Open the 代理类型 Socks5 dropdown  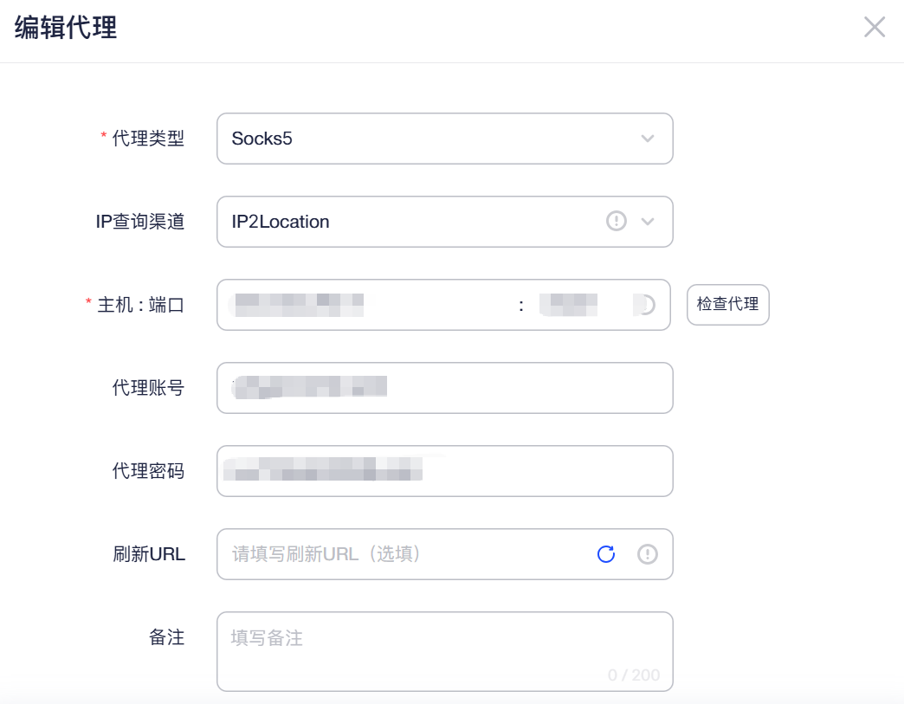coord(444,139)
